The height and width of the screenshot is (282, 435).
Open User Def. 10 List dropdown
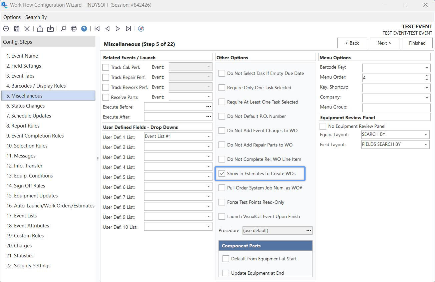click(208, 226)
